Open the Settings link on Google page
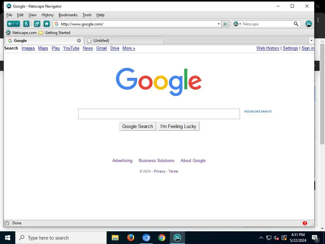The width and height of the screenshot is (325, 244). click(x=290, y=48)
